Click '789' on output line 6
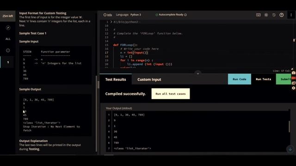The width and height of the screenshot is (296, 166). click(116, 142)
